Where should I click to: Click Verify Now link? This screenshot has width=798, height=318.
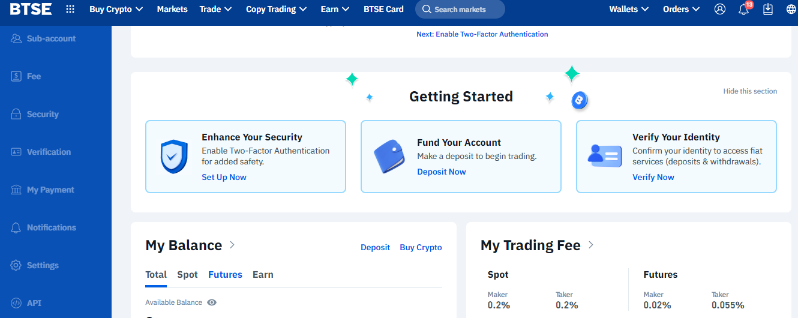pyautogui.click(x=653, y=177)
